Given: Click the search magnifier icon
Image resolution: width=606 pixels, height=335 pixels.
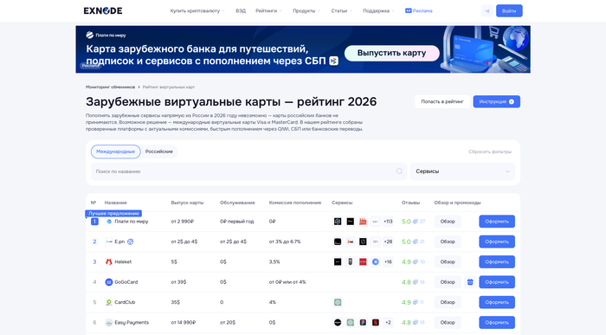Looking at the screenshot, I should (399, 171).
